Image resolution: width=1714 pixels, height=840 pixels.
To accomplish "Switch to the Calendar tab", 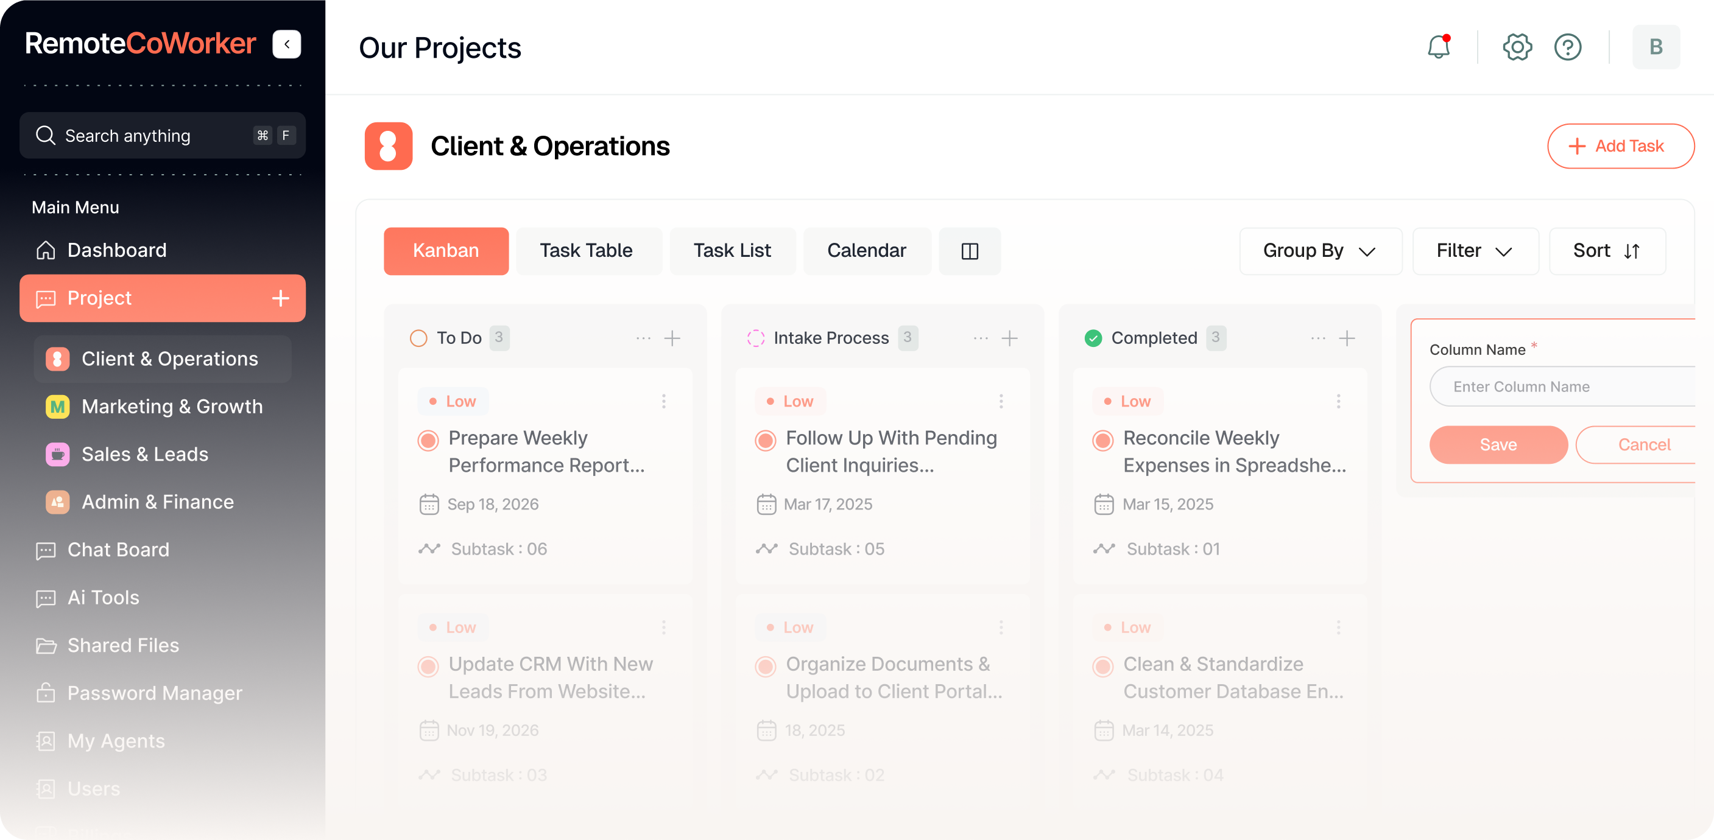I will 866,251.
